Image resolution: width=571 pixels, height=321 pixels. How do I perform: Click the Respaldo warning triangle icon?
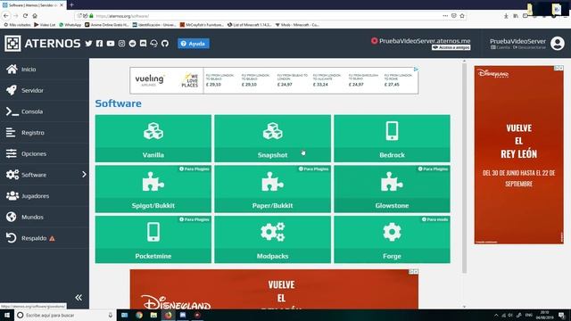click(x=52, y=238)
